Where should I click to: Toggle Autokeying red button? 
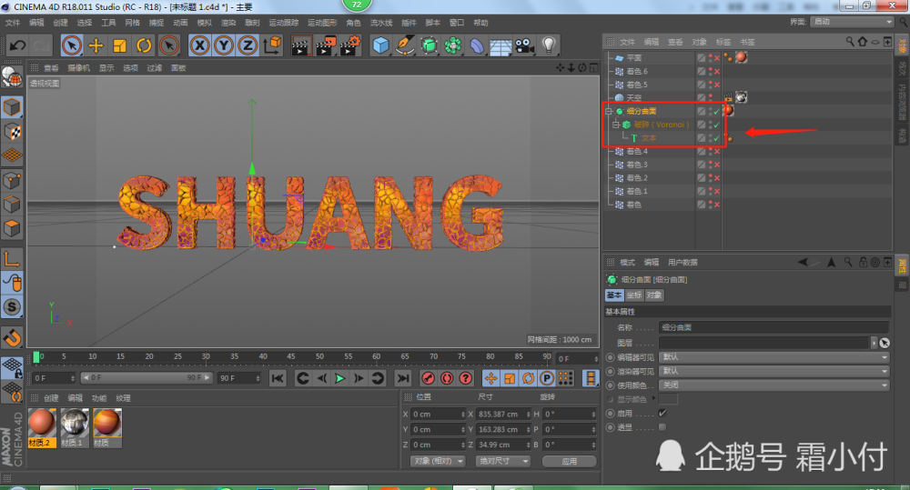click(447, 378)
